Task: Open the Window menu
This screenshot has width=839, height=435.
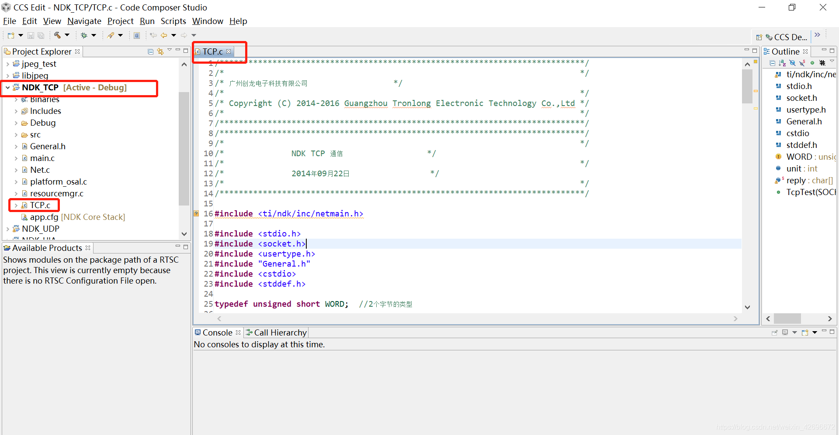Action: tap(208, 21)
